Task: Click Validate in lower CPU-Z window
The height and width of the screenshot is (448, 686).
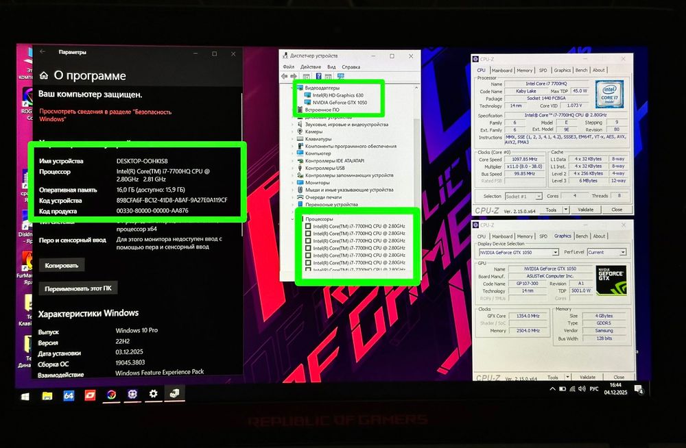Action: point(587,377)
